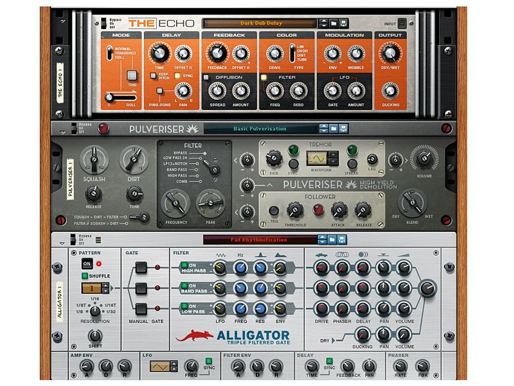The width and height of the screenshot is (514, 386).
Task: Enable Ping-Pong on The Echo
Action: click(x=159, y=91)
